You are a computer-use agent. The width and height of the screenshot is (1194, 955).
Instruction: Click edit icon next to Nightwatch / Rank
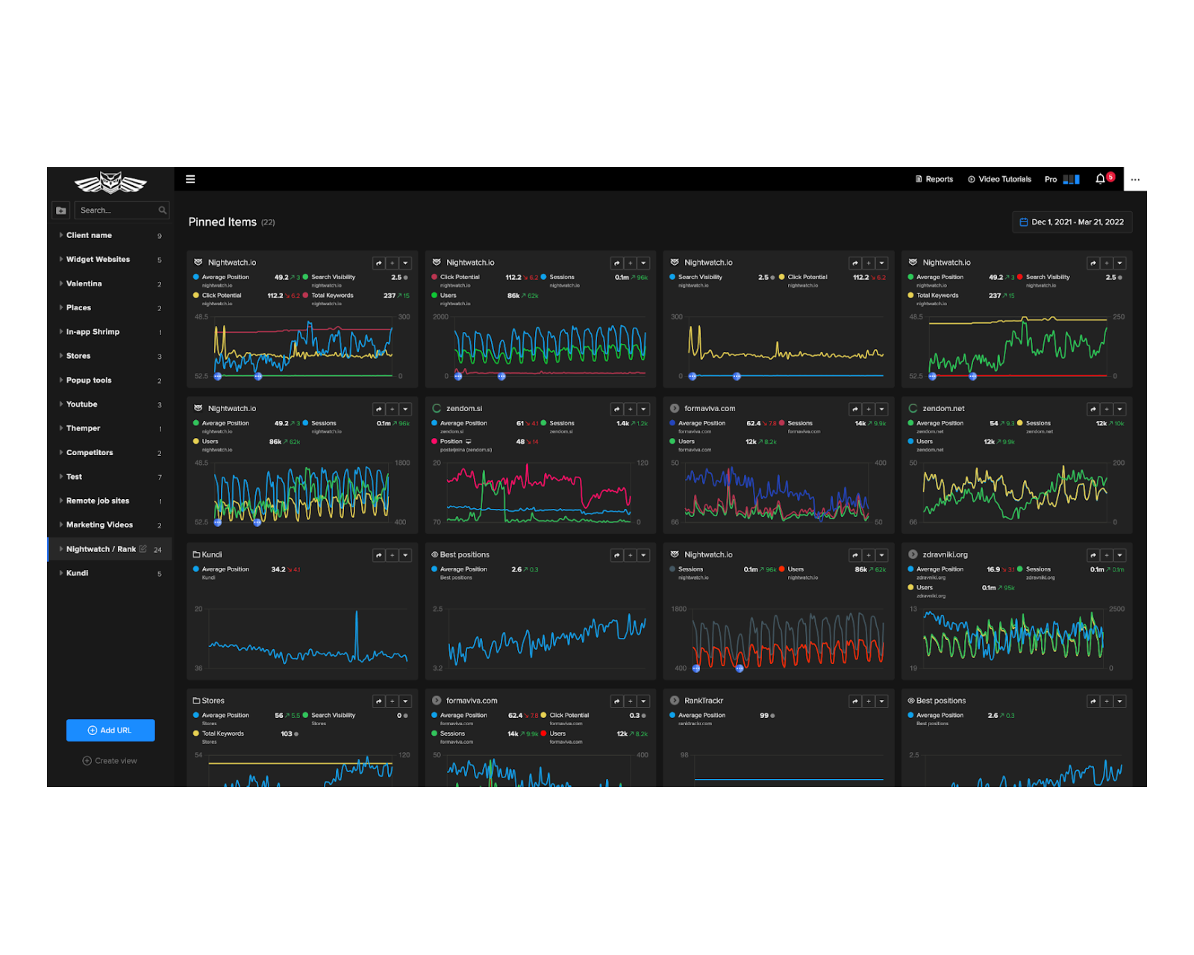143,549
